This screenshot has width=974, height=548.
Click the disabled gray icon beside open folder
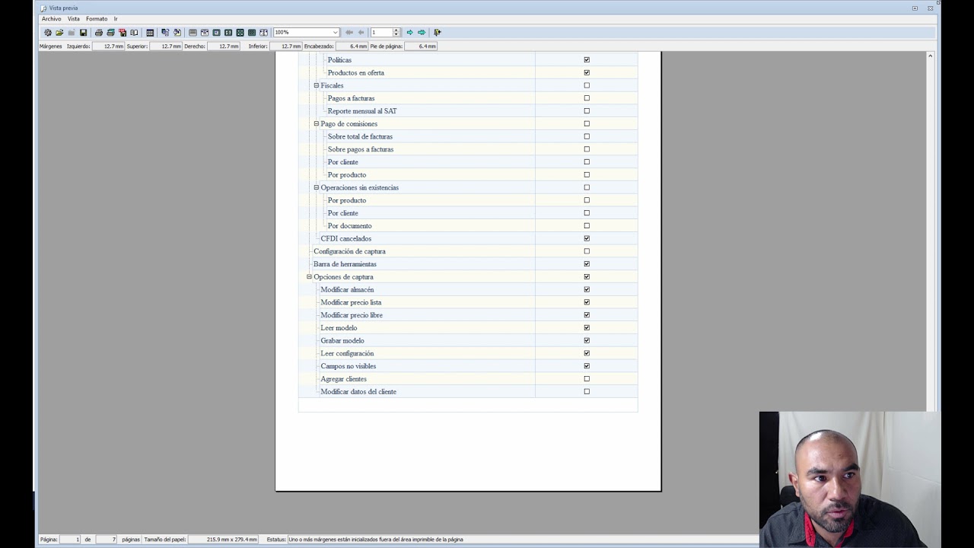pos(71,33)
